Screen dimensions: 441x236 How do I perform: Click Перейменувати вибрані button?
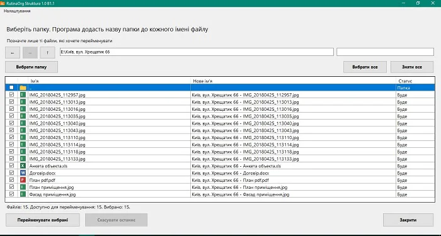pos(42,220)
